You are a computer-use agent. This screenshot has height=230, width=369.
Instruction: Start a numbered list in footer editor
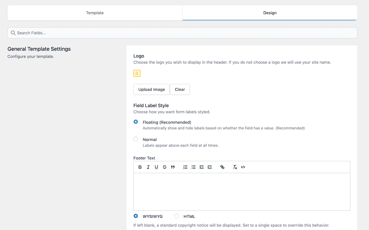tap(185, 167)
